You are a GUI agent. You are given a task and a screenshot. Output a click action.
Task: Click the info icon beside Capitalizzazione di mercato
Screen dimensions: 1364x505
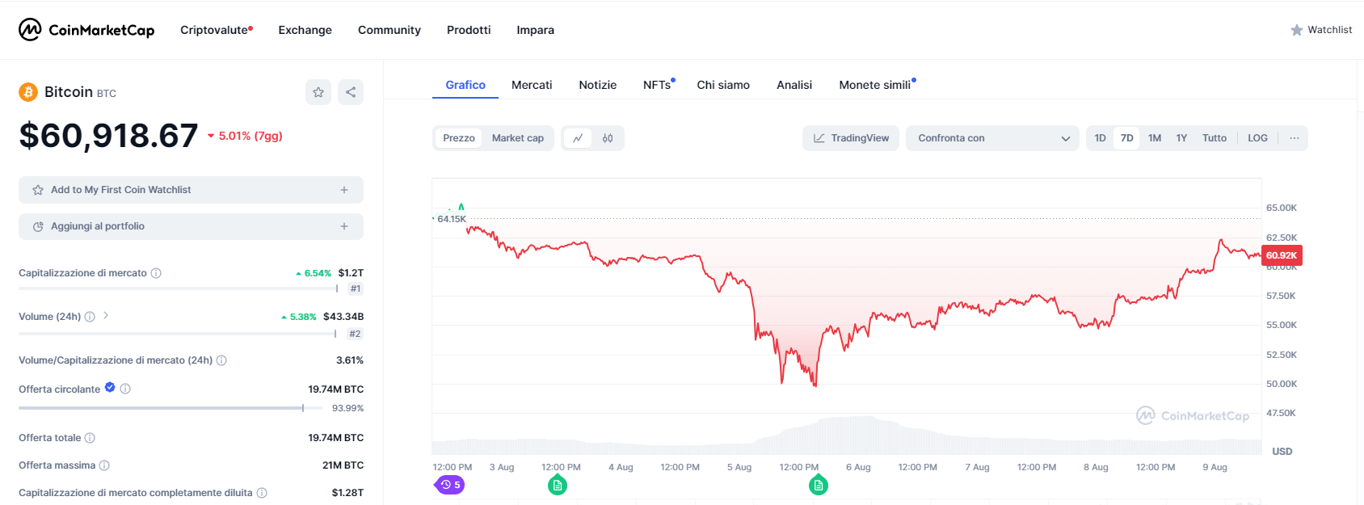coord(156,273)
